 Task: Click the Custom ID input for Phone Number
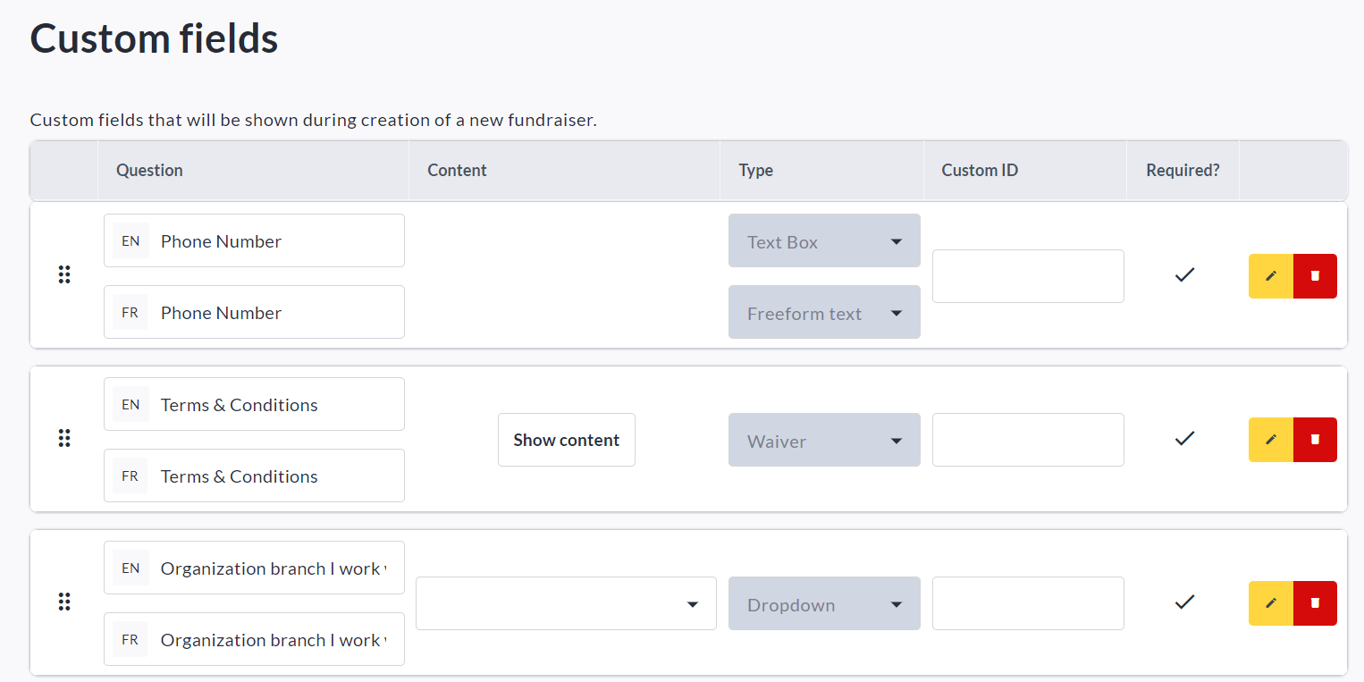(1028, 276)
